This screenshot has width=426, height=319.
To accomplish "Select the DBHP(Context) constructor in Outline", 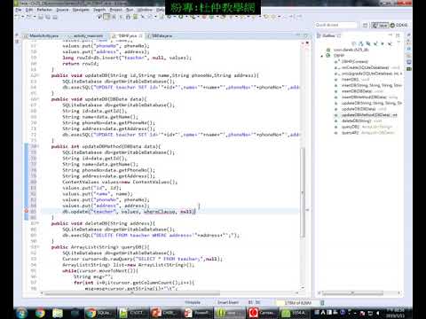I will [x=355, y=62].
